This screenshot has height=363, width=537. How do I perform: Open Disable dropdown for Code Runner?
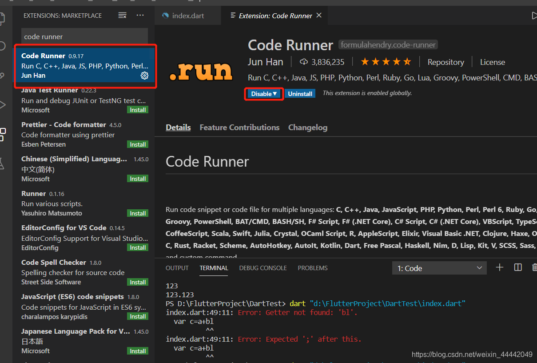click(x=264, y=94)
